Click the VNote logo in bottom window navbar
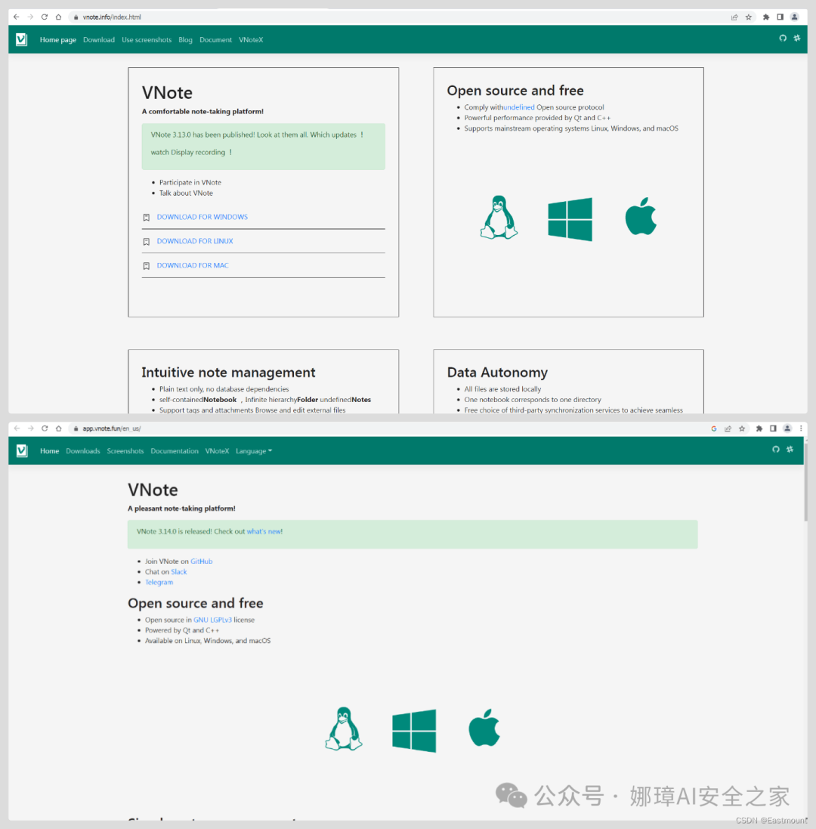Image resolution: width=816 pixels, height=829 pixels. click(22, 450)
